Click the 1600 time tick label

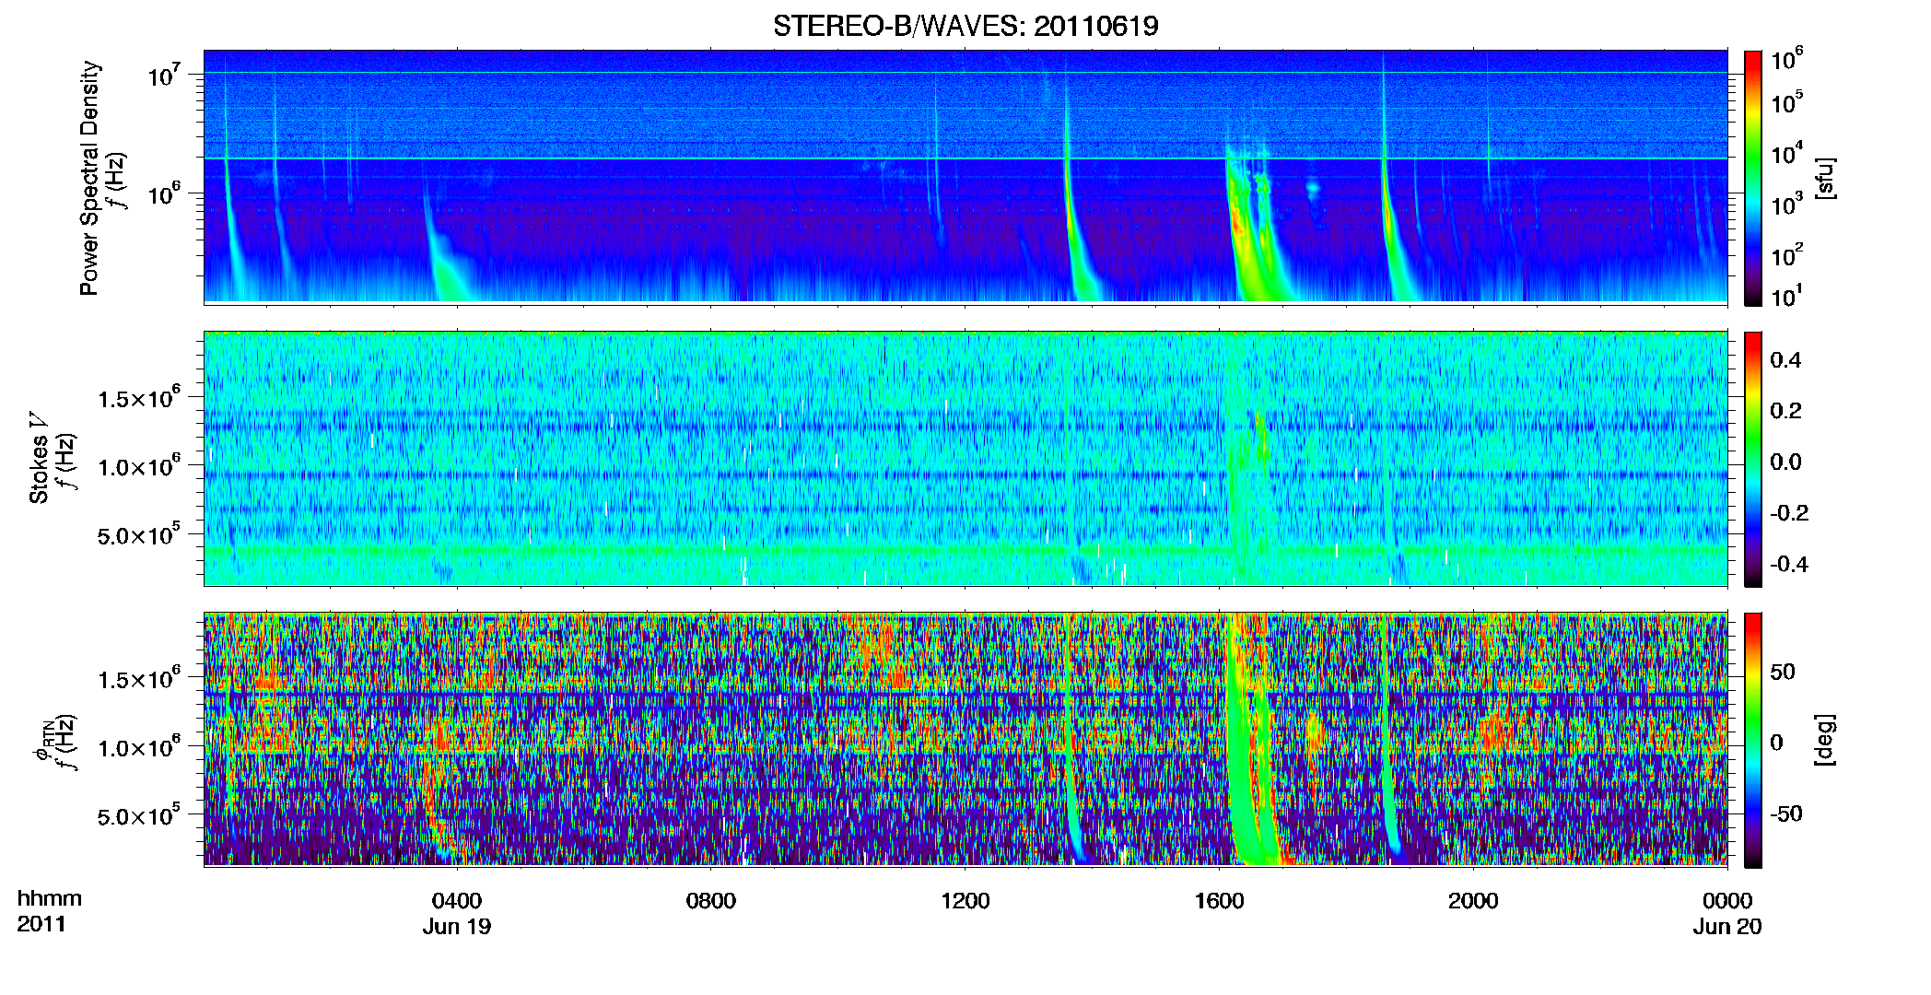1219,900
